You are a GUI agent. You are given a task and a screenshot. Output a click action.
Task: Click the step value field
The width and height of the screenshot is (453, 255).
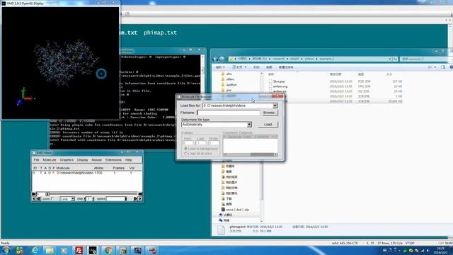[89, 199]
